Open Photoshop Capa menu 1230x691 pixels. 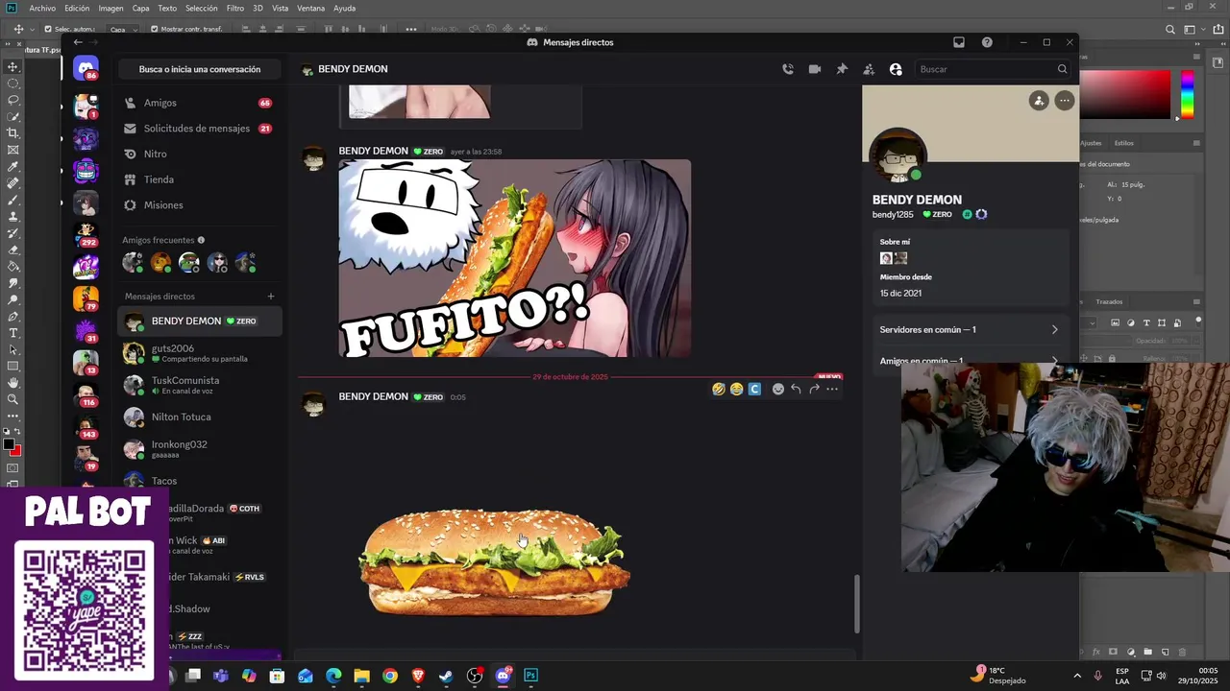click(140, 8)
